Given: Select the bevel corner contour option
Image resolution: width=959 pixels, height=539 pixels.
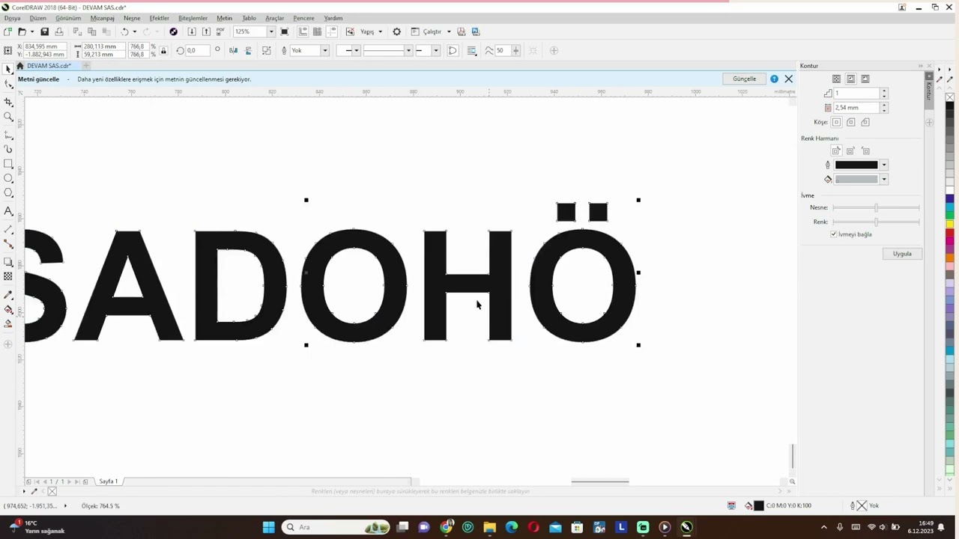Looking at the screenshot, I should tap(865, 122).
